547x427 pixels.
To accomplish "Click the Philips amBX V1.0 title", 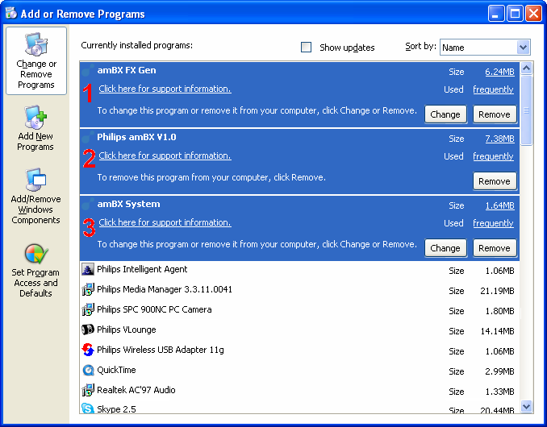I will click(x=136, y=137).
